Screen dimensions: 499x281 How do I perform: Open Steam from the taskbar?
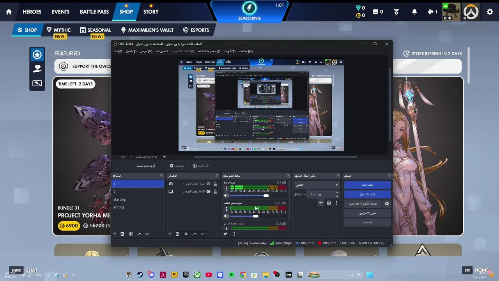coord(140,275)
